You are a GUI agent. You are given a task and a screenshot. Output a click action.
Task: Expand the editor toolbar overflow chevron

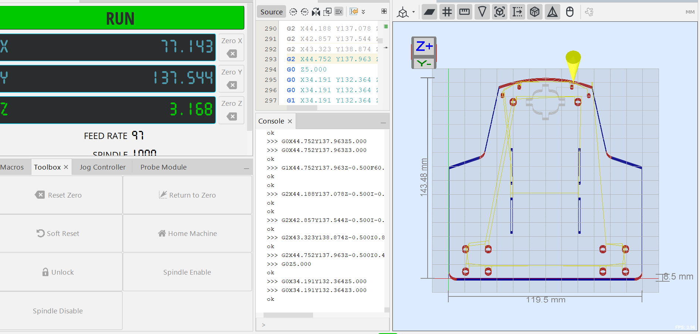363,12
